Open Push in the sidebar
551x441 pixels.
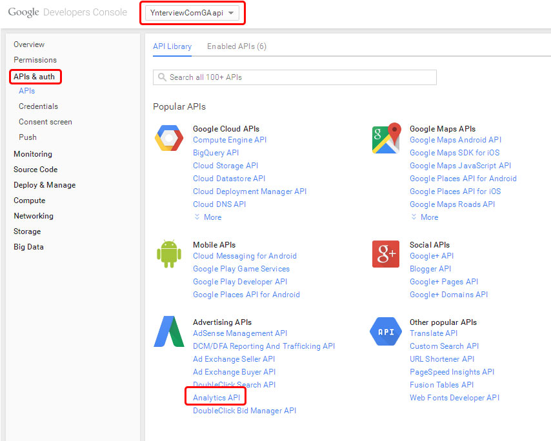click(x=27, y=137)
